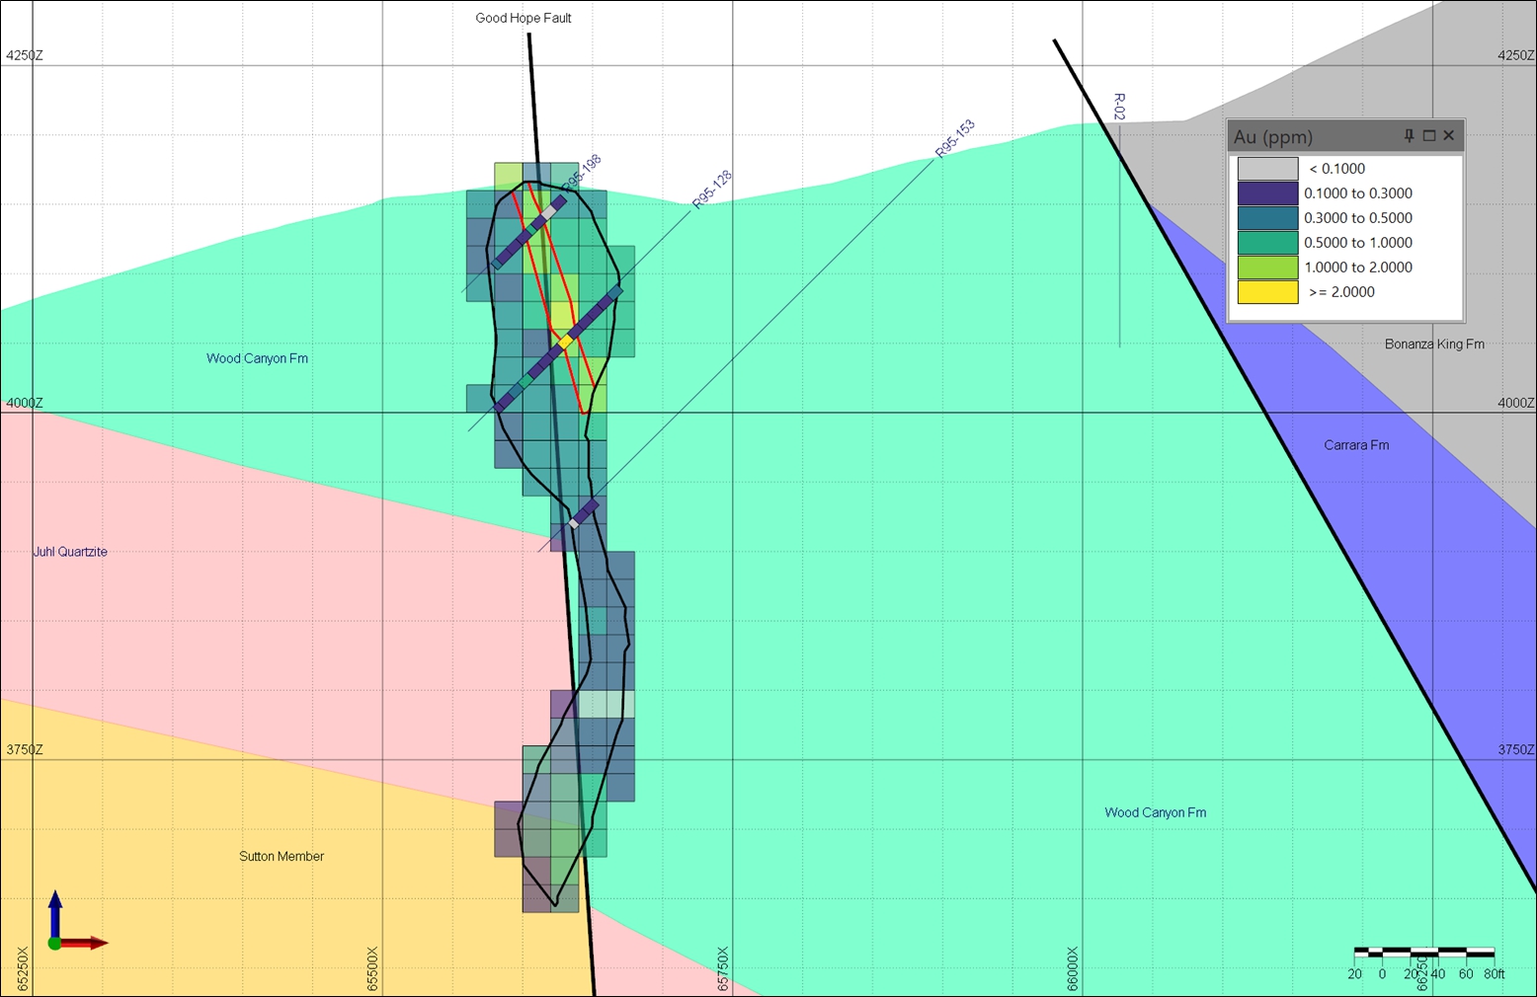The image size is (1537, 997).
Task: Pick the purple 0.1000 to 0.3000 swatch
Action: tap(1267, 193)
